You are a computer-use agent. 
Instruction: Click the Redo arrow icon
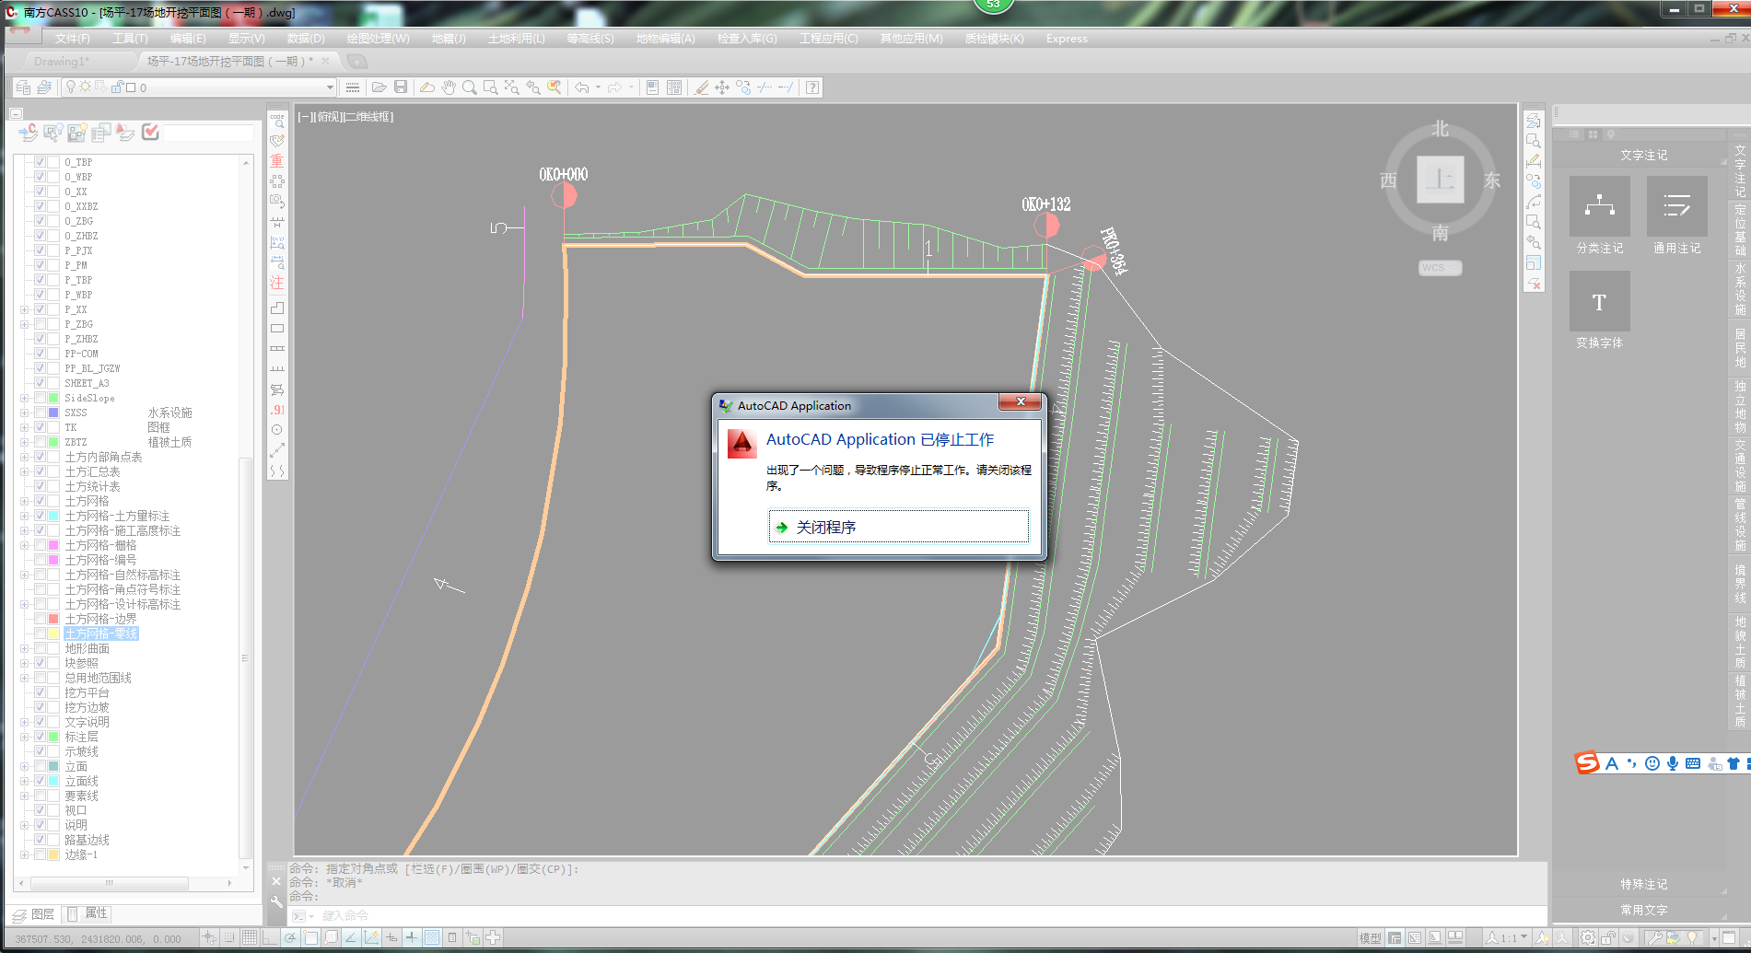coord(614,87)
